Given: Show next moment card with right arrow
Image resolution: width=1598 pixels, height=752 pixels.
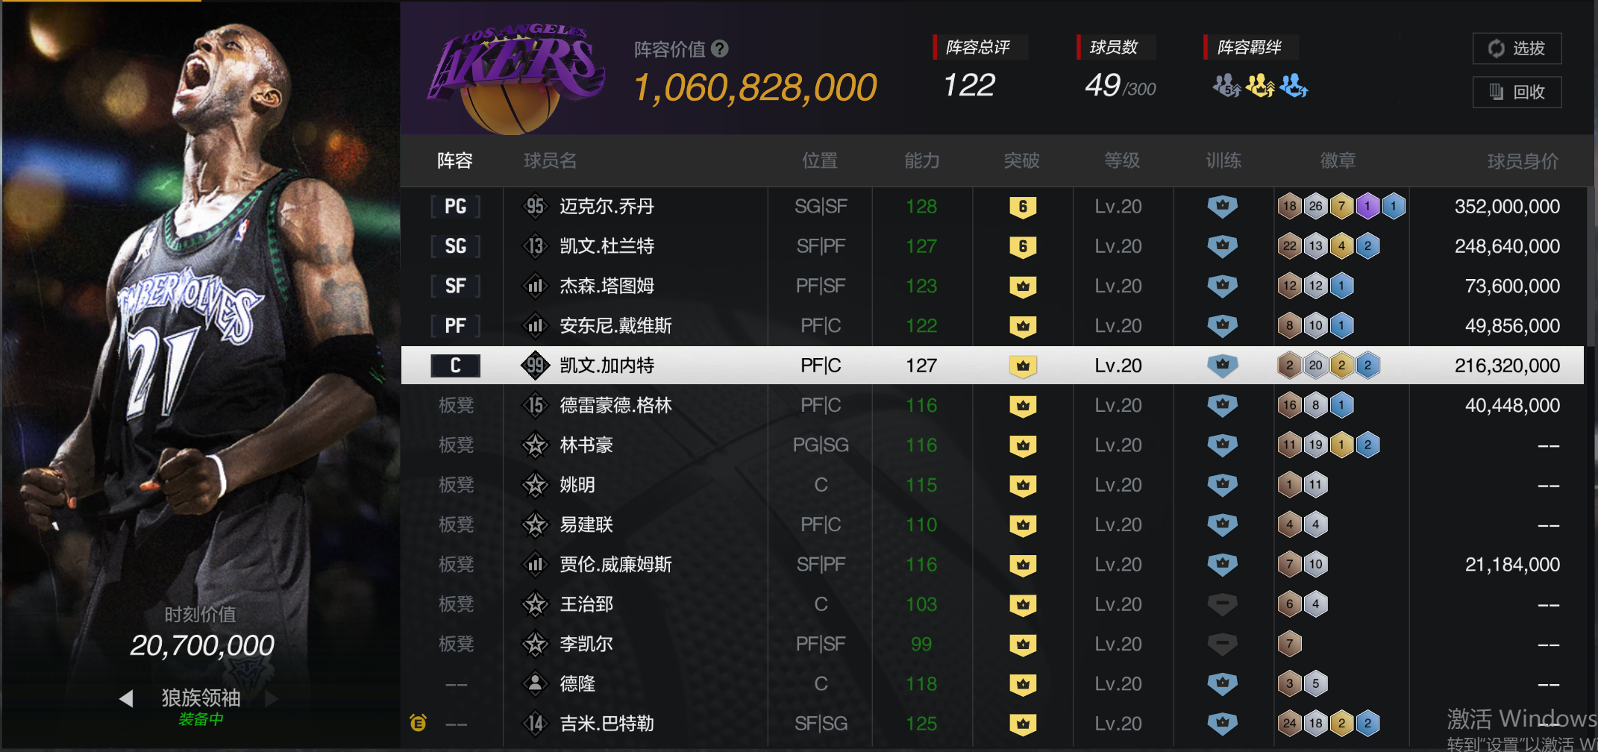Looking at the screenshot, I should click(x=272, y=698).
